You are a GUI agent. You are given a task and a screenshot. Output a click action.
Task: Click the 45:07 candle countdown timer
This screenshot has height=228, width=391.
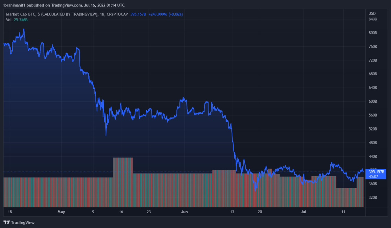click(x=373, y=176)
